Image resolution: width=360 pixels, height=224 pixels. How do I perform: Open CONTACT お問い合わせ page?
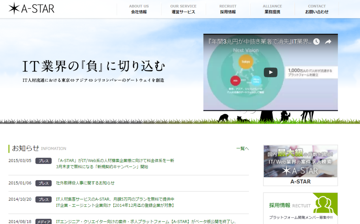(317, 9)
